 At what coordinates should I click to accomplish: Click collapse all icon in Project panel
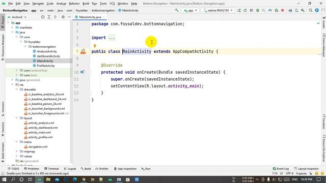coord(55,17)
